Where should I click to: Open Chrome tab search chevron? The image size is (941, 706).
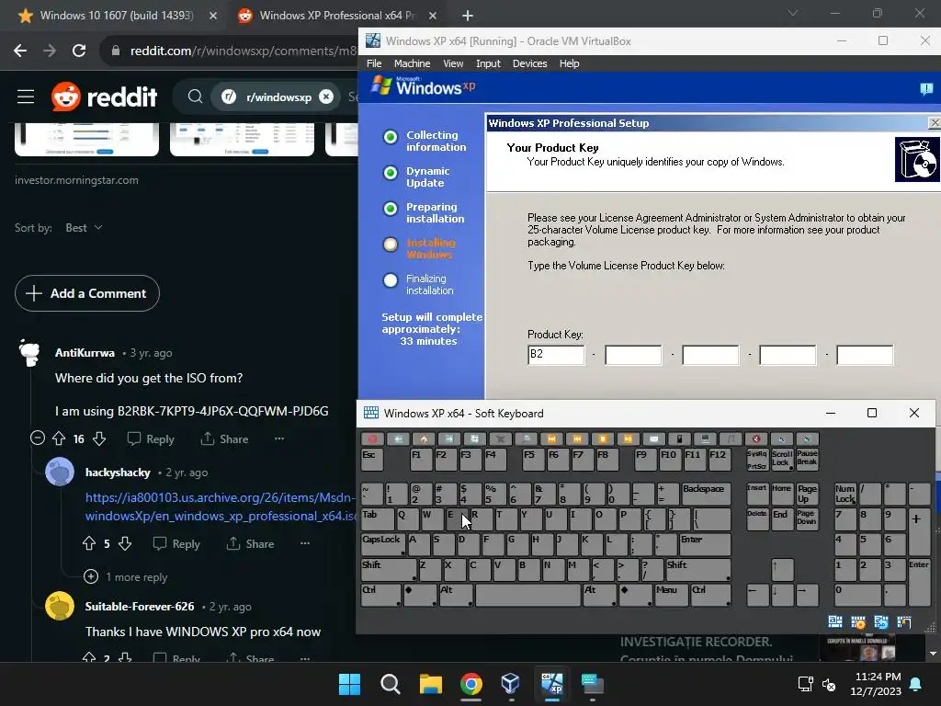(793, 13)
